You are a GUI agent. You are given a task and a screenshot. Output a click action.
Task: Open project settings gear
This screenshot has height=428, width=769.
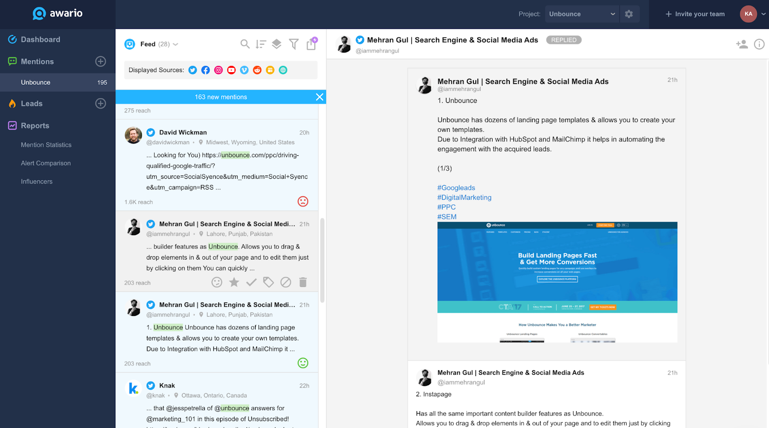point(629,14)
